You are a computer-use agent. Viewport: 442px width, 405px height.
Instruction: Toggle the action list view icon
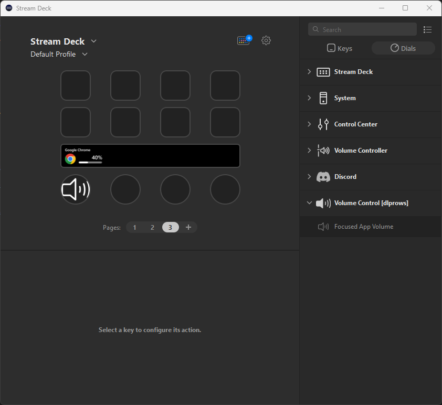pos(427,29)
